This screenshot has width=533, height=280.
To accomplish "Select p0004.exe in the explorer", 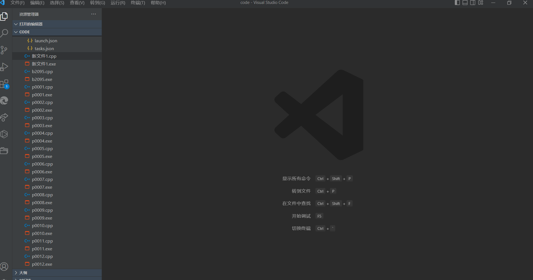I will pos(57,141).
